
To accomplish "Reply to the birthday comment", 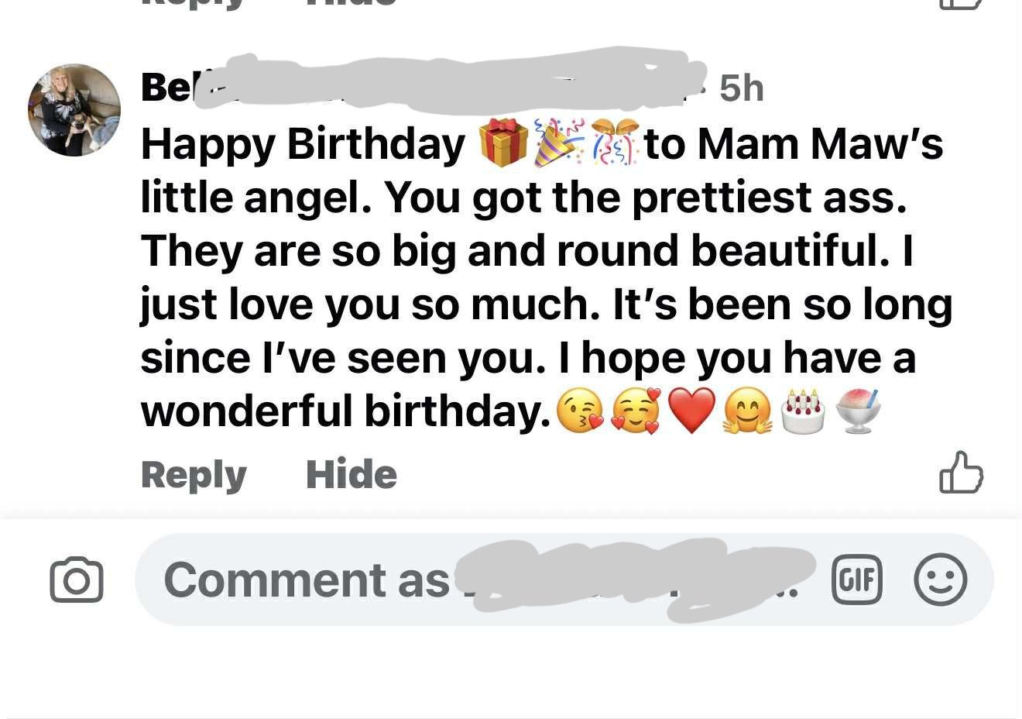I will [x=194, y=474].
